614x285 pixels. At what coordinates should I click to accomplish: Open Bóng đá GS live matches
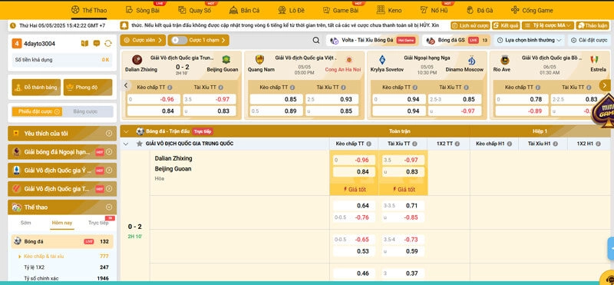pyautogui.click(x=456, y=40)
